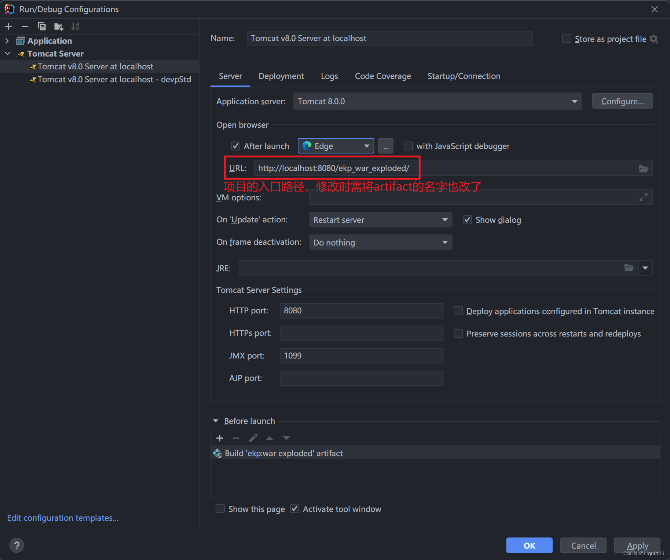Toggle Show dialog checkbox

click(467, 220)
